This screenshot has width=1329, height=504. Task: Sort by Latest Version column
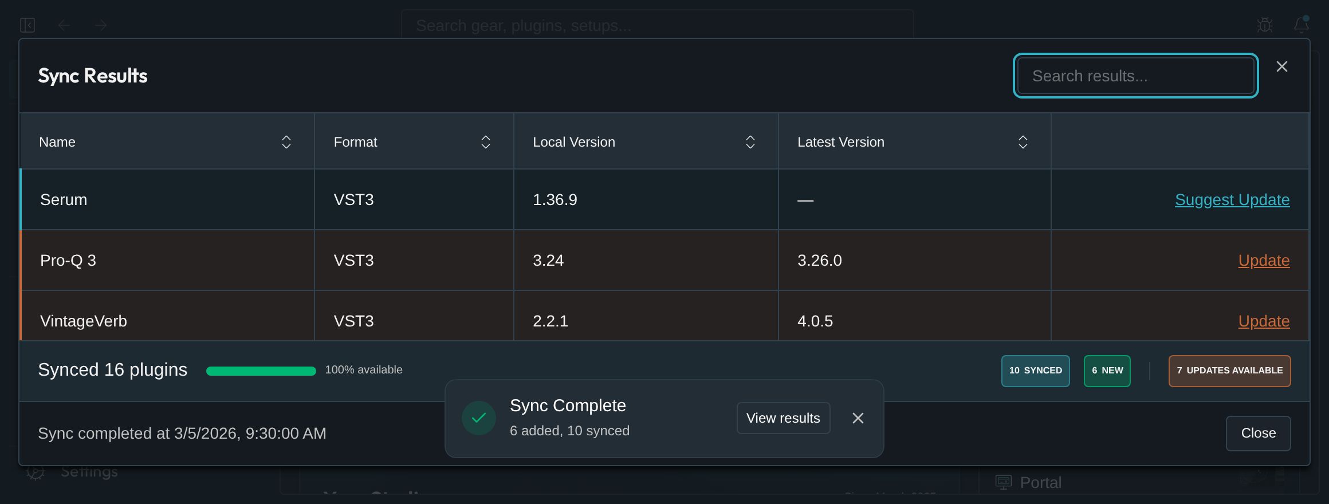point(1023,142)
